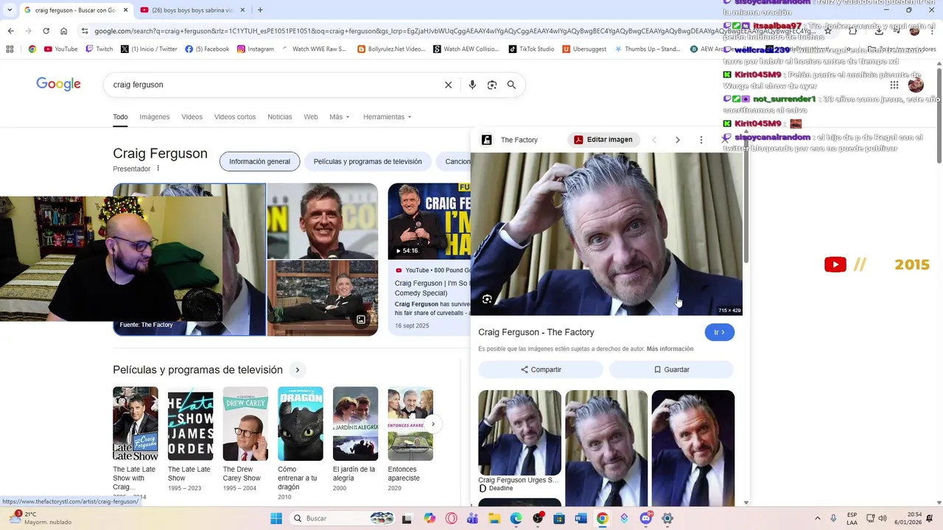943x530 pixels.
Task: Open El jardín de la alegría poster
Action: (x=355, y=424)
